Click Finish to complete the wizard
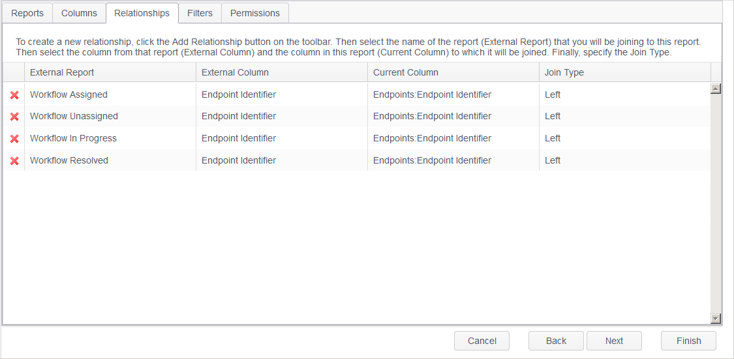Viewport: 734px width, 359px height. [688, 341]
